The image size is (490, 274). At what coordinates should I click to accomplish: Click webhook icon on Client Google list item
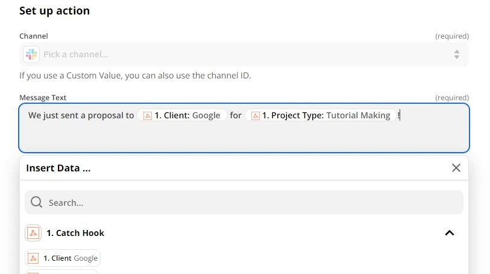pyautogui.click(x=33, y=258)
